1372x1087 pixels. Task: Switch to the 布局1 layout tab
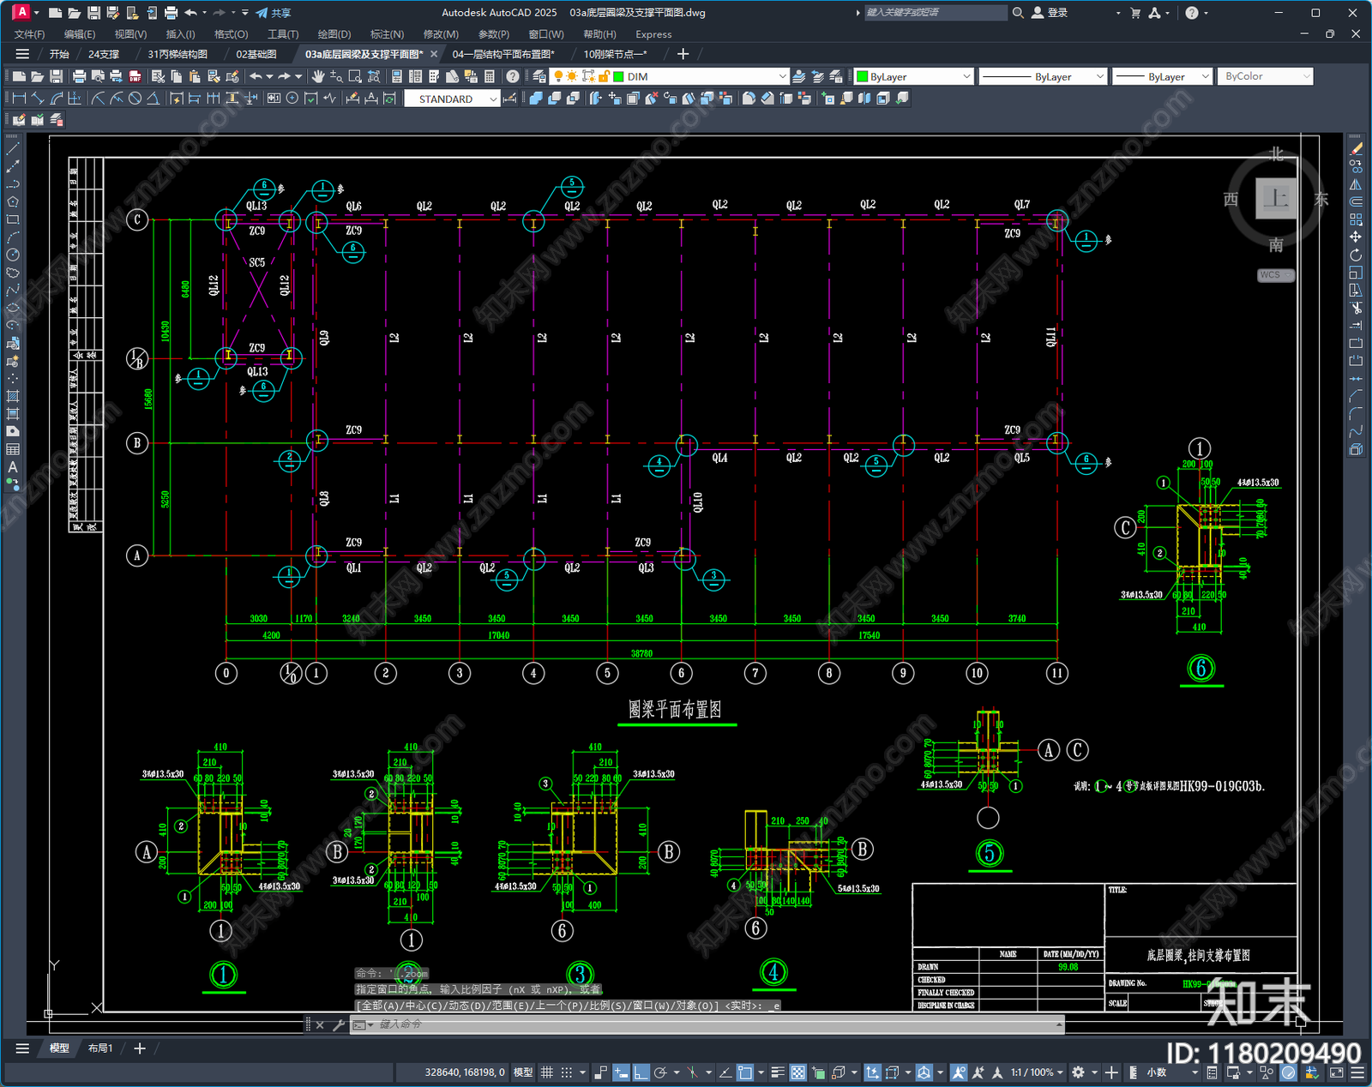pyautogui.click(x=100, y=1048)
